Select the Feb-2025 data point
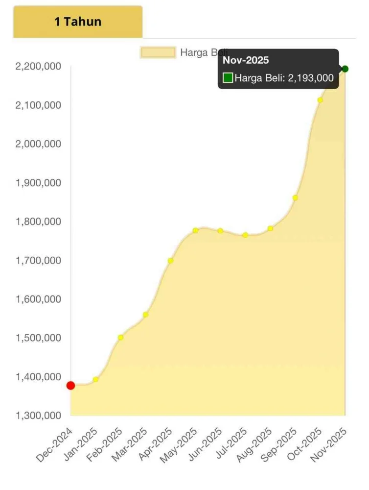The width and height of the screenshot is (369, 490). click(x=120, y=338)
